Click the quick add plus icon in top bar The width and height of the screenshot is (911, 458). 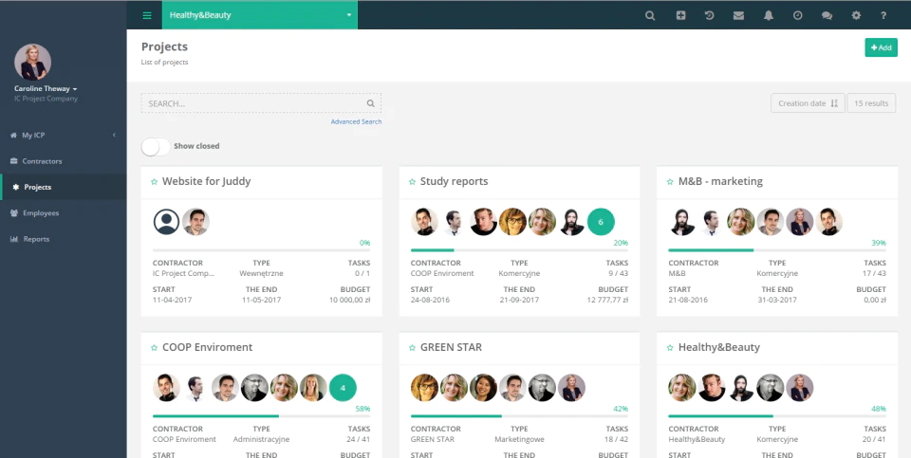pyautogui.click(x=680, y=16)
